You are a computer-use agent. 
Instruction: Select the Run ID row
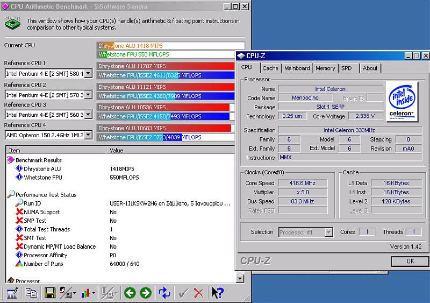(120, 203)
